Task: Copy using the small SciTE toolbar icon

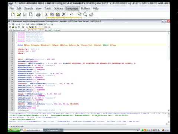Action: point(30,27)
